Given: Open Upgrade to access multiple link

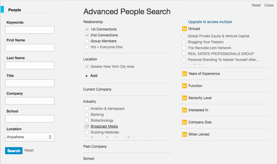Looking at the screenshot, I should 210,22.
